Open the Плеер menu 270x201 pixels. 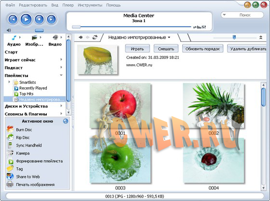[68, 5]
